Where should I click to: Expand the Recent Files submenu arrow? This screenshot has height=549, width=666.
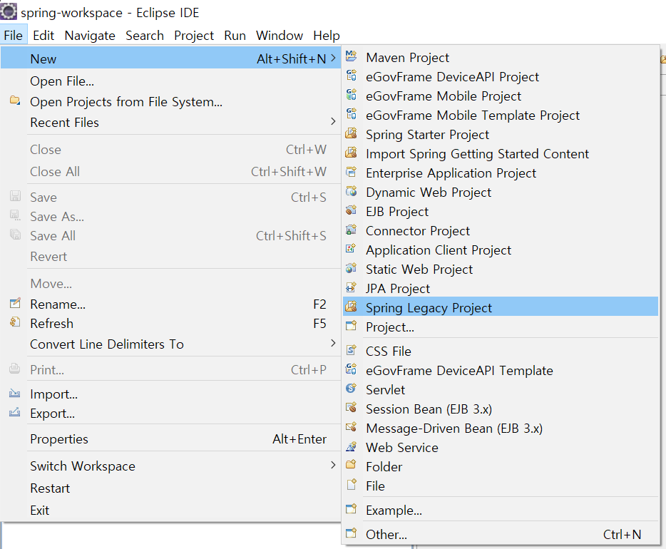334,121
